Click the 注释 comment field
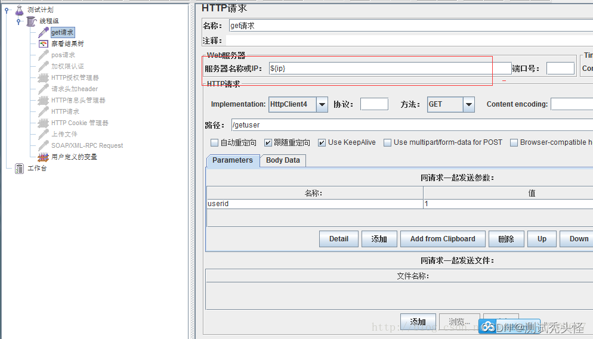This screenshot has height=339, width=593. pos(409,41)
